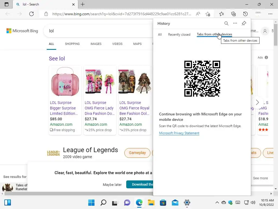The width and height of the screenshot is (278, 209).
Task: Switch to Recently closed tab
Action: [179, 35]
